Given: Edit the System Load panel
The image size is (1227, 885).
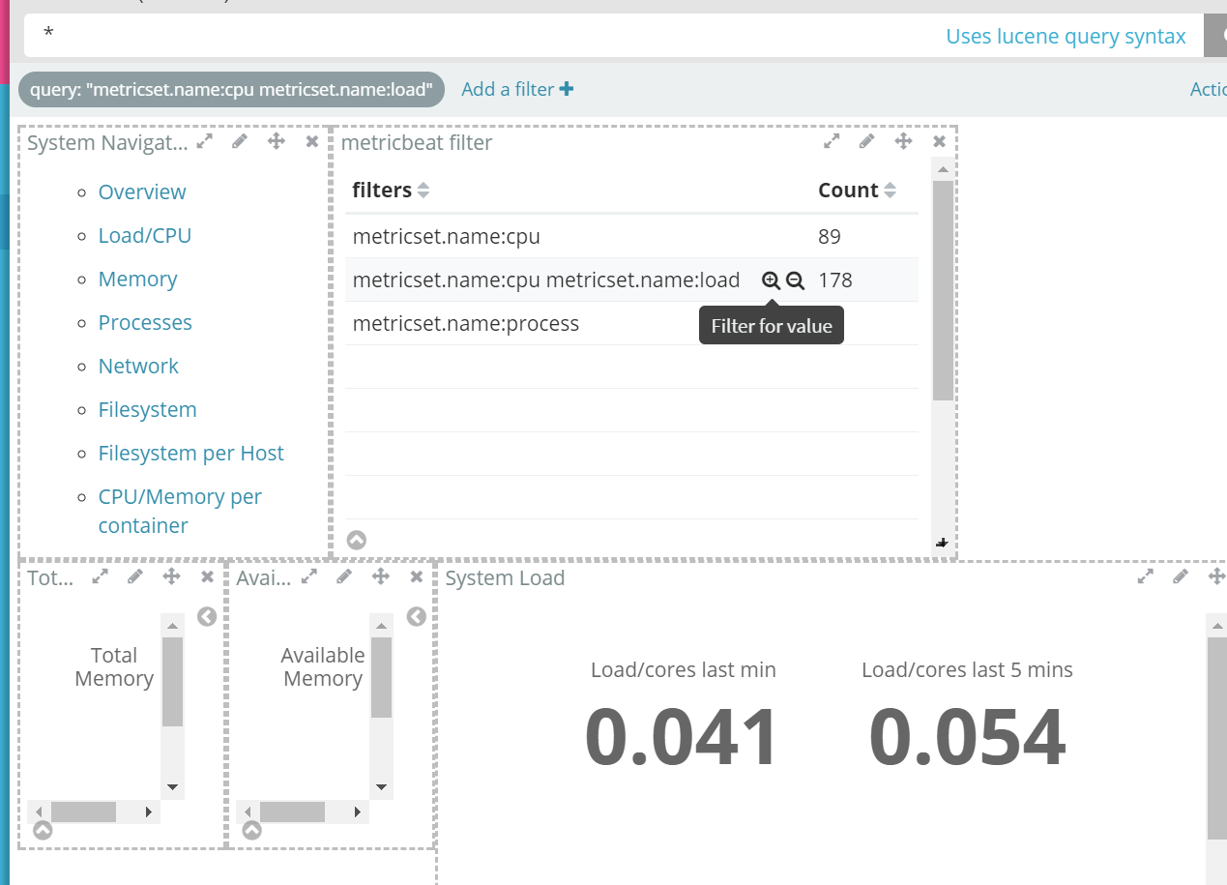Looking at the screenshot, I should pos(1181,576).
